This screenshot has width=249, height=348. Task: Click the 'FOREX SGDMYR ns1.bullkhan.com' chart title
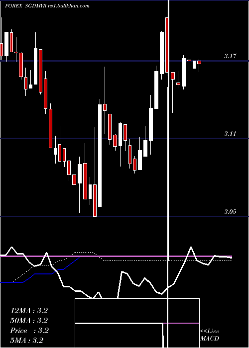tap(47, 6)
